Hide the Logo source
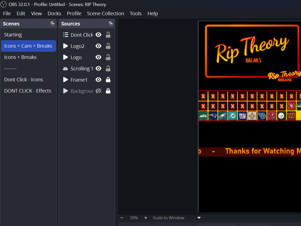This screenshot has height=226, width=301. point(98,57)
